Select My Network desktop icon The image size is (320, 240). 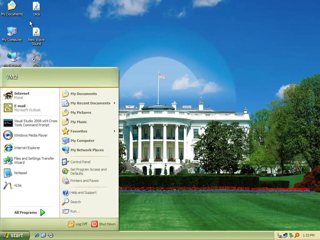coord(12,59)
